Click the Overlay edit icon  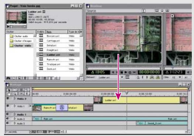pos(157,77)
